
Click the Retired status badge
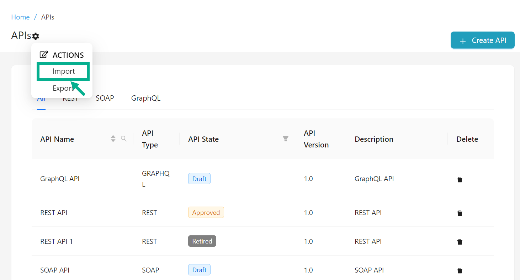pos(202,241)
